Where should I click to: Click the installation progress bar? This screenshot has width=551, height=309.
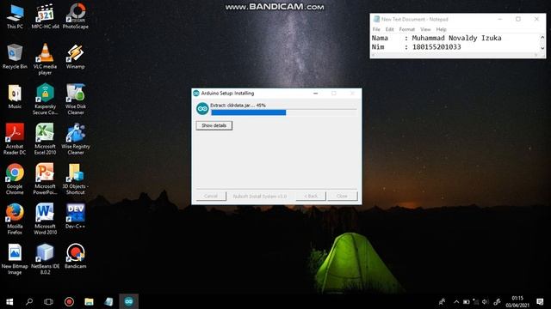tap(283, 112)
